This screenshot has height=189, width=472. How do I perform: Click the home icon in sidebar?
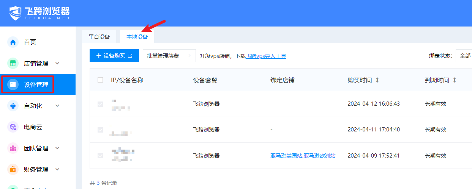(13, 42)
